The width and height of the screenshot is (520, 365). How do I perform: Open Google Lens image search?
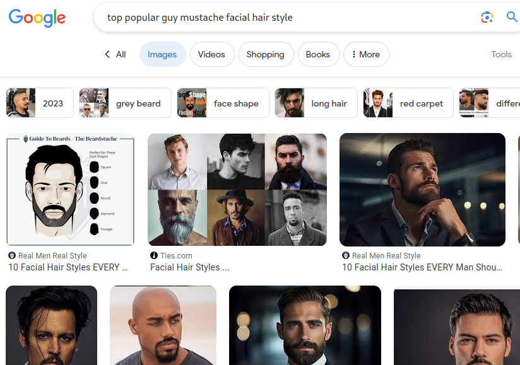click(487, 17)
